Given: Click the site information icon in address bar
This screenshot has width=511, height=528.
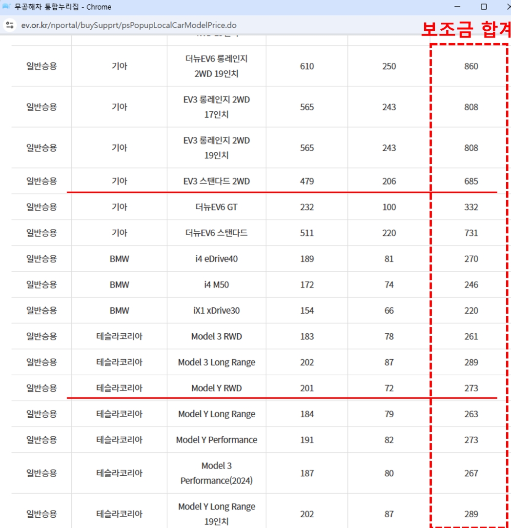Looking at the screenshot, I should [x=10, y=25].
